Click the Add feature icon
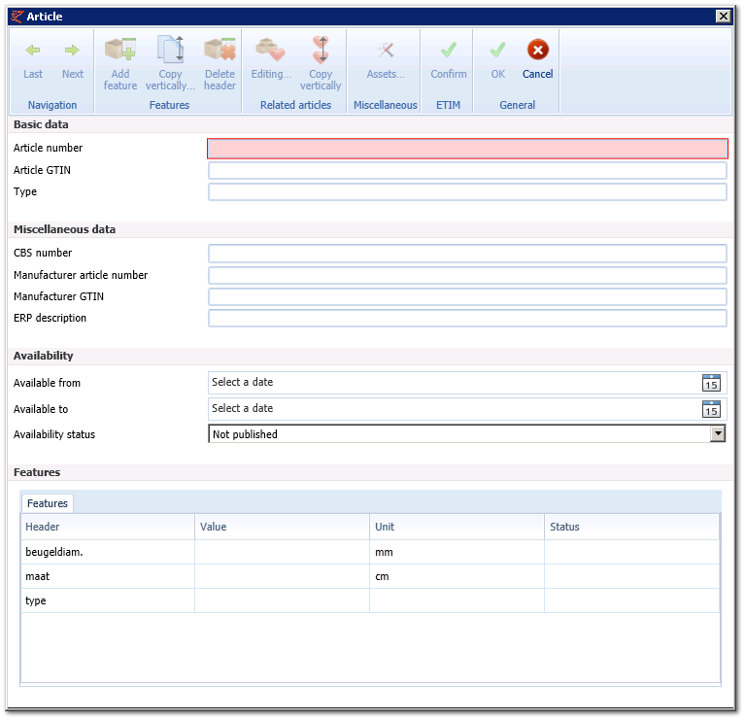This screenshot has width=745, height=720. (120, 49)
